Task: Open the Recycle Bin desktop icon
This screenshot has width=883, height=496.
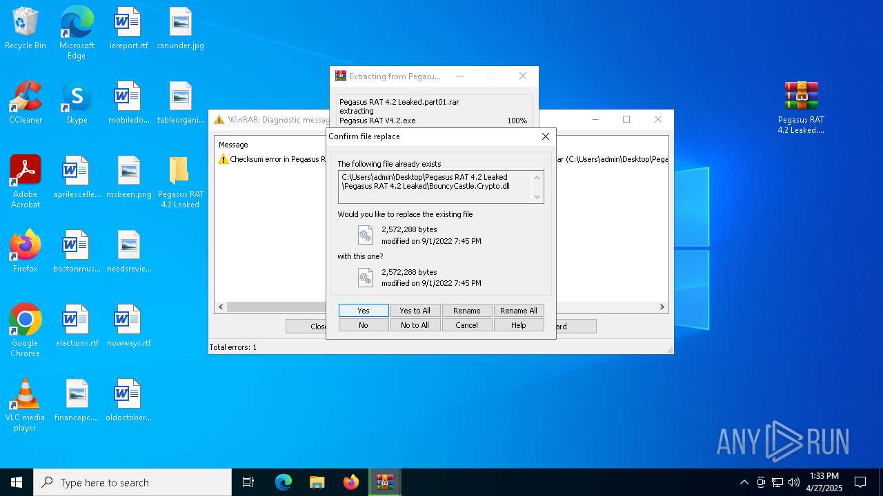Action: tap(26, 28)
